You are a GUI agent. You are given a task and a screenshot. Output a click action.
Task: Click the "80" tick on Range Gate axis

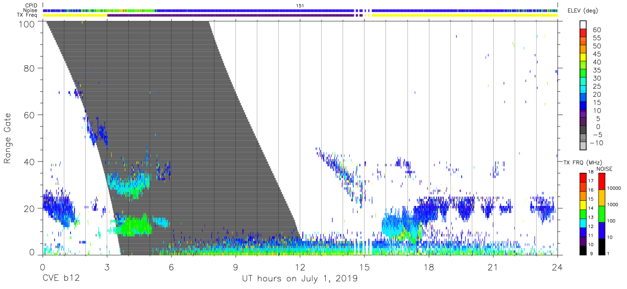click(x=30, y=68)
